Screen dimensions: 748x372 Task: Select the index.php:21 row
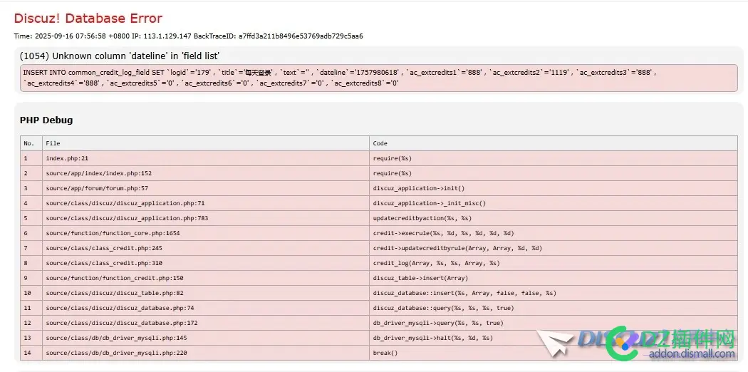[x=379, y=158]
